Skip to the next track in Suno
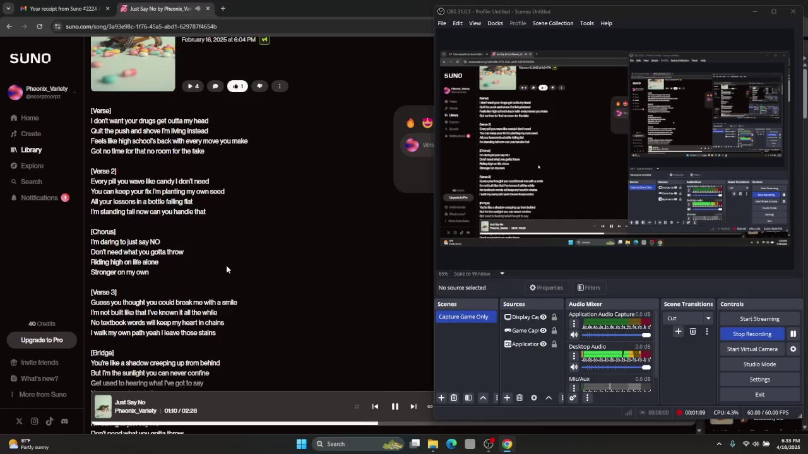 pyautogui.click(x=413, y=407)
